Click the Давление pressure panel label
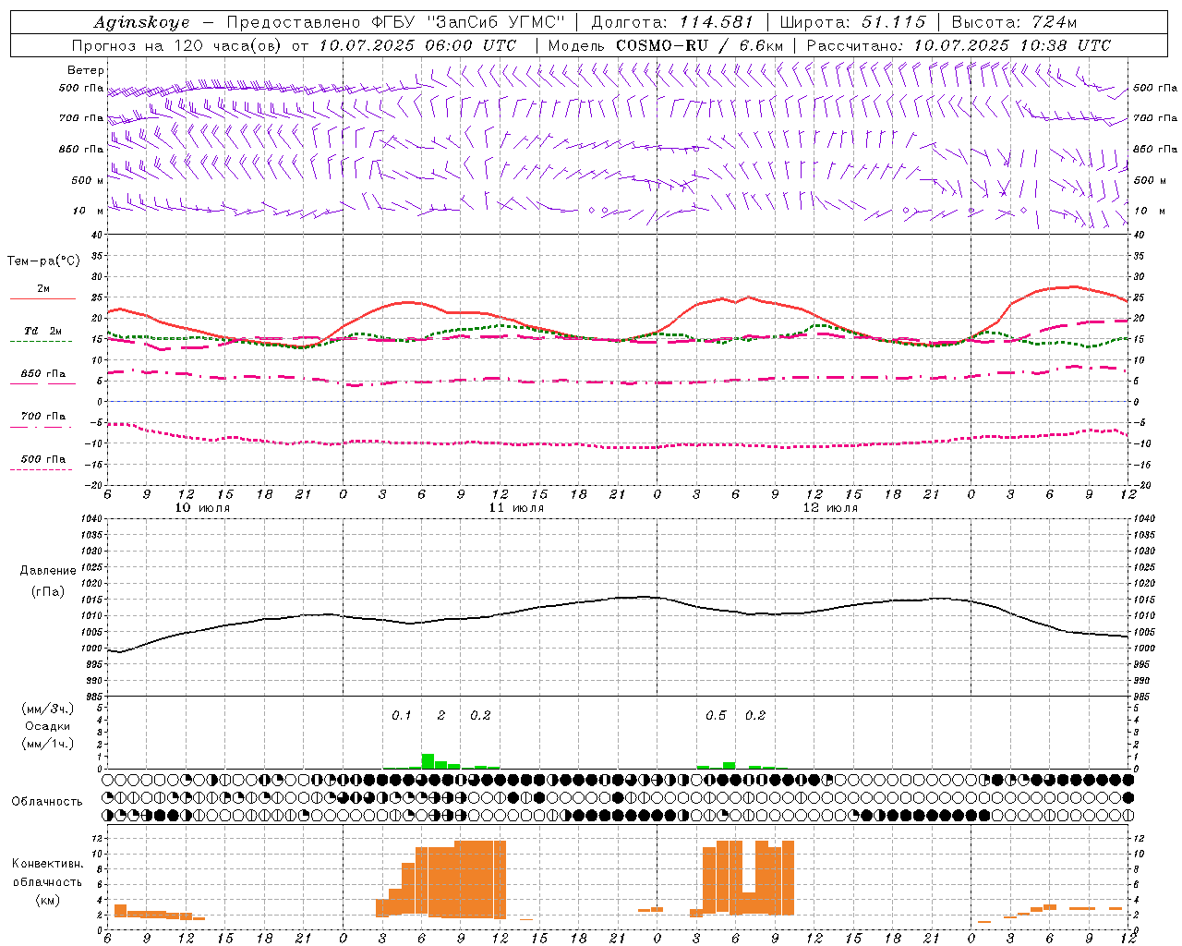The height and width of the screenshot is (946, 1182). [x=48, y=571]
